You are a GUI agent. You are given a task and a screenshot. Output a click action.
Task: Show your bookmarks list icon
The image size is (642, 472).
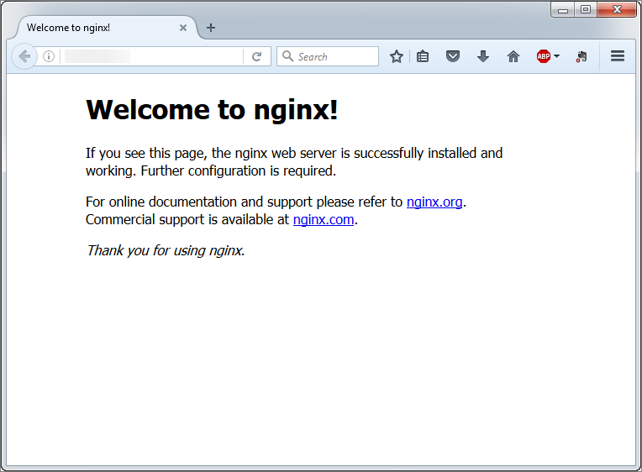tap(423, 56)
